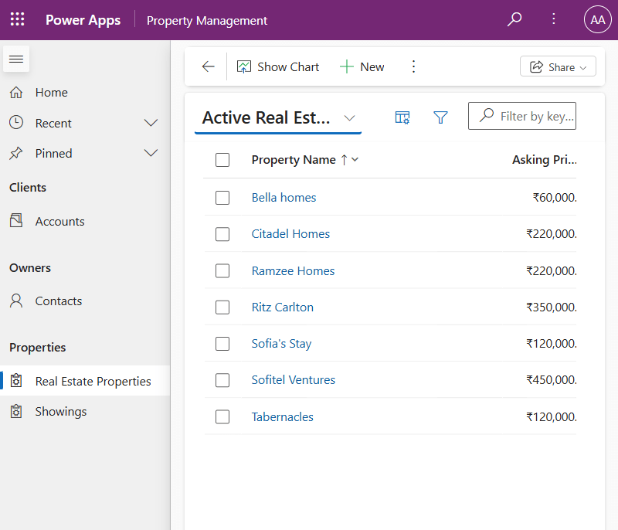Click the search magnifier icon in header
This screenshot has width=618, height=530.
[514, 20]
